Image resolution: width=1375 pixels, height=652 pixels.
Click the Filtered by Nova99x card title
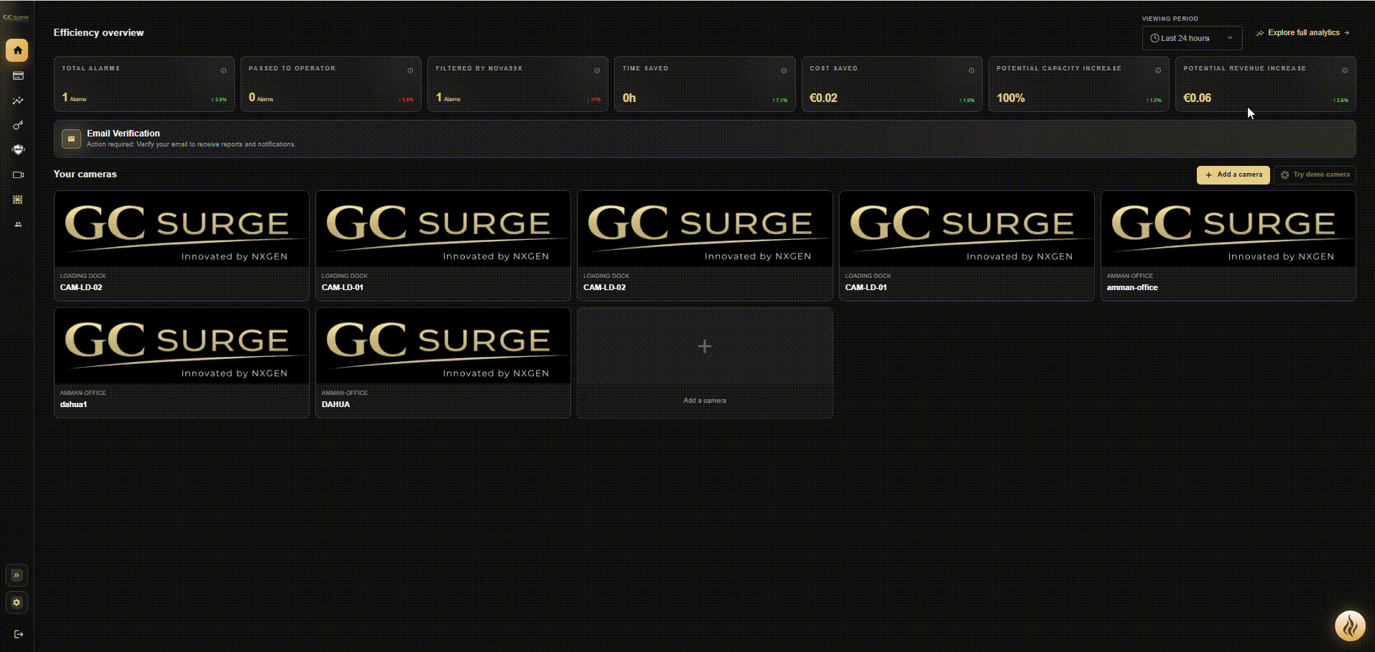(479, 68)
